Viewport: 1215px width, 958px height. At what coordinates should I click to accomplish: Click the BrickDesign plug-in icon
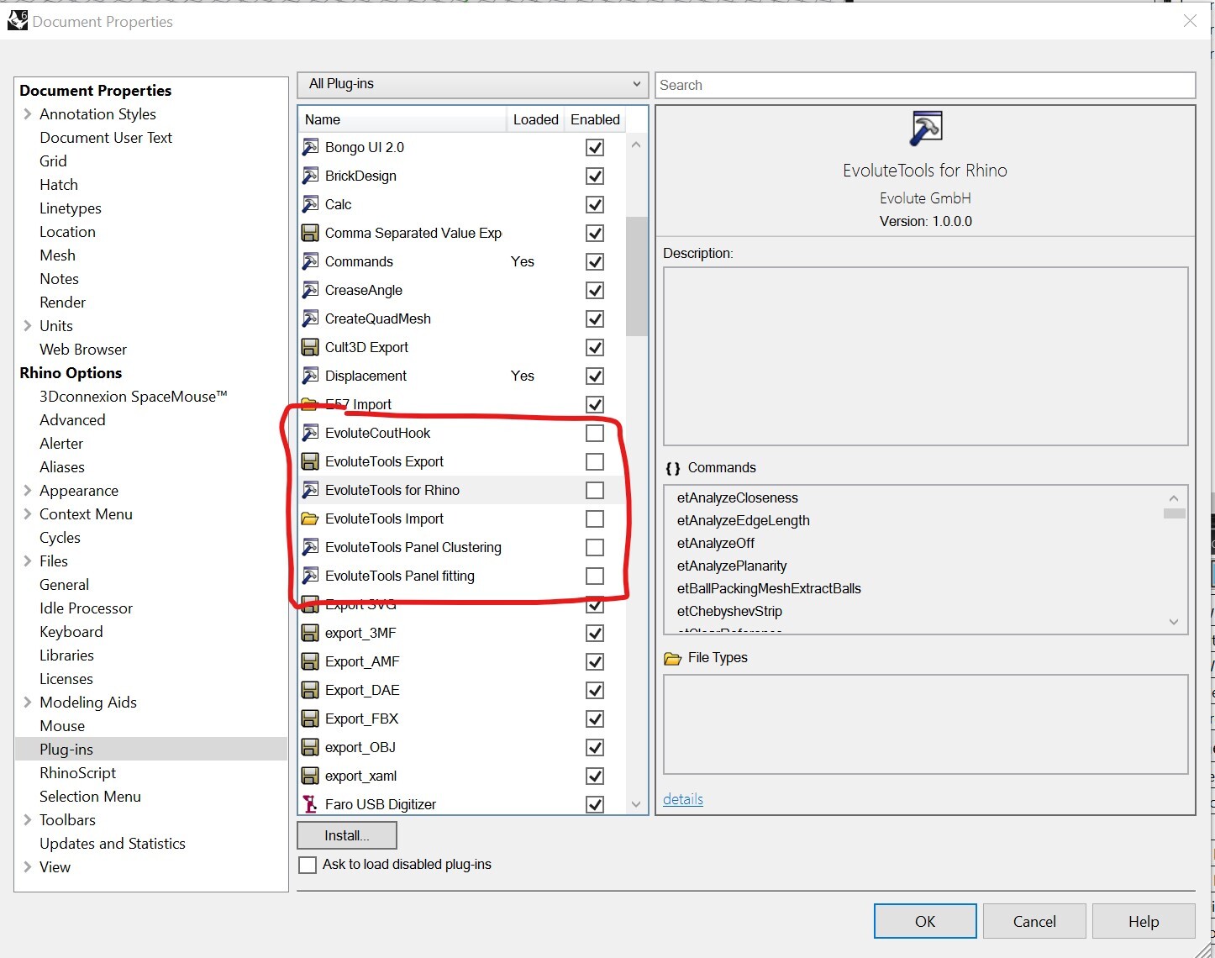[x=310, y=176]
